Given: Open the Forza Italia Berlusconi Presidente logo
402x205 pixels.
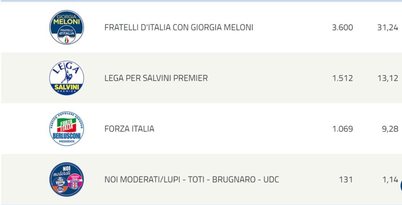Looking at the screenshot, I should (x=66, y=129).
